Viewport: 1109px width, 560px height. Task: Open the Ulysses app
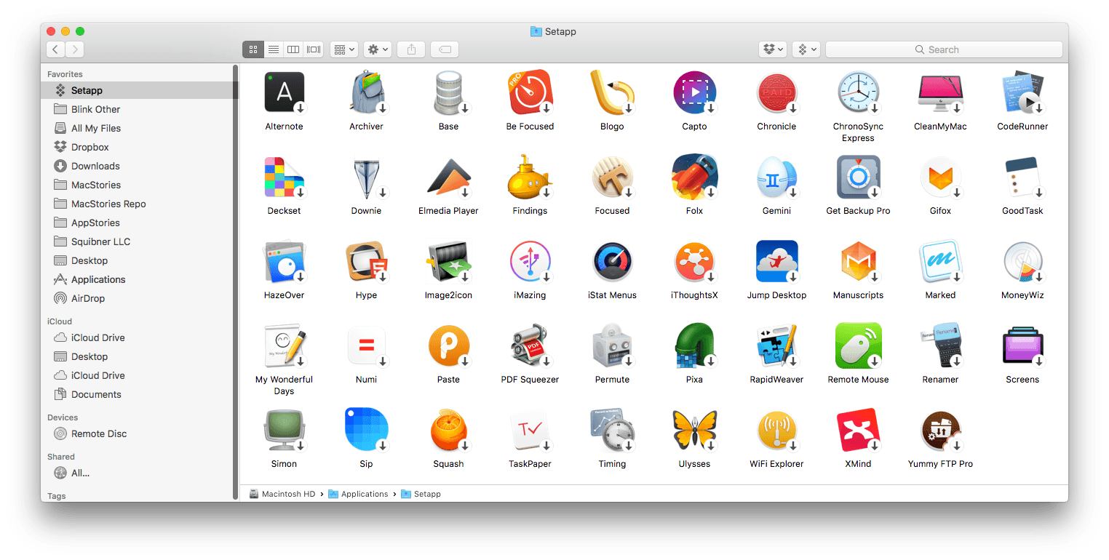click(694, 430)
